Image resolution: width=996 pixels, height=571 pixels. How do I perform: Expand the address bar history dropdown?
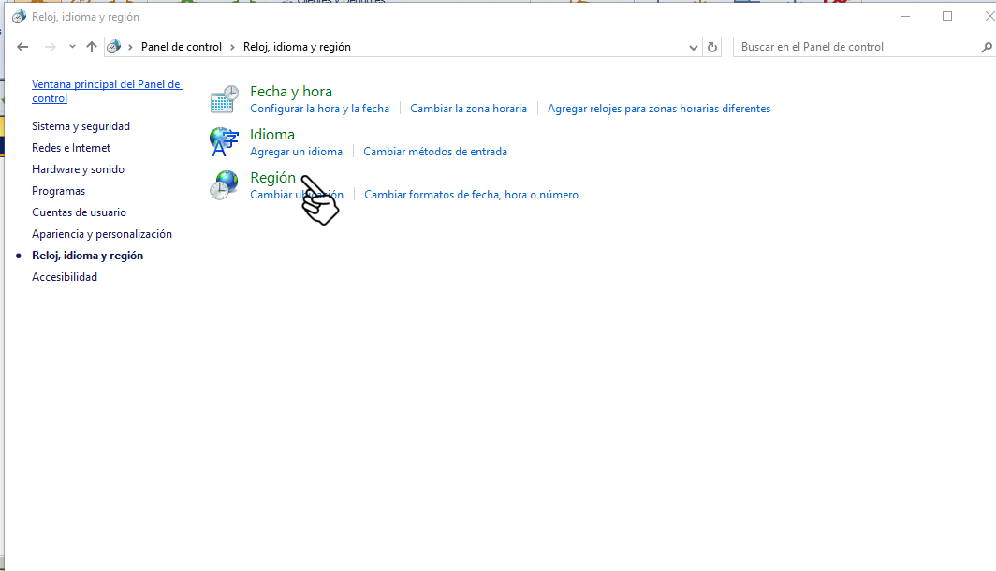click(693, 47)
